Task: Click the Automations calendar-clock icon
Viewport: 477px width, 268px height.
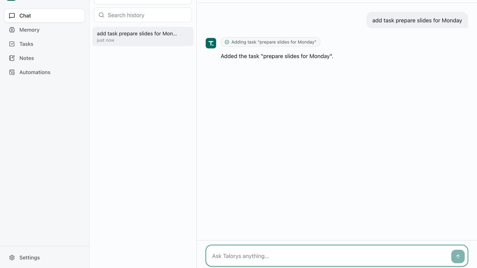Action: [12, 72]
